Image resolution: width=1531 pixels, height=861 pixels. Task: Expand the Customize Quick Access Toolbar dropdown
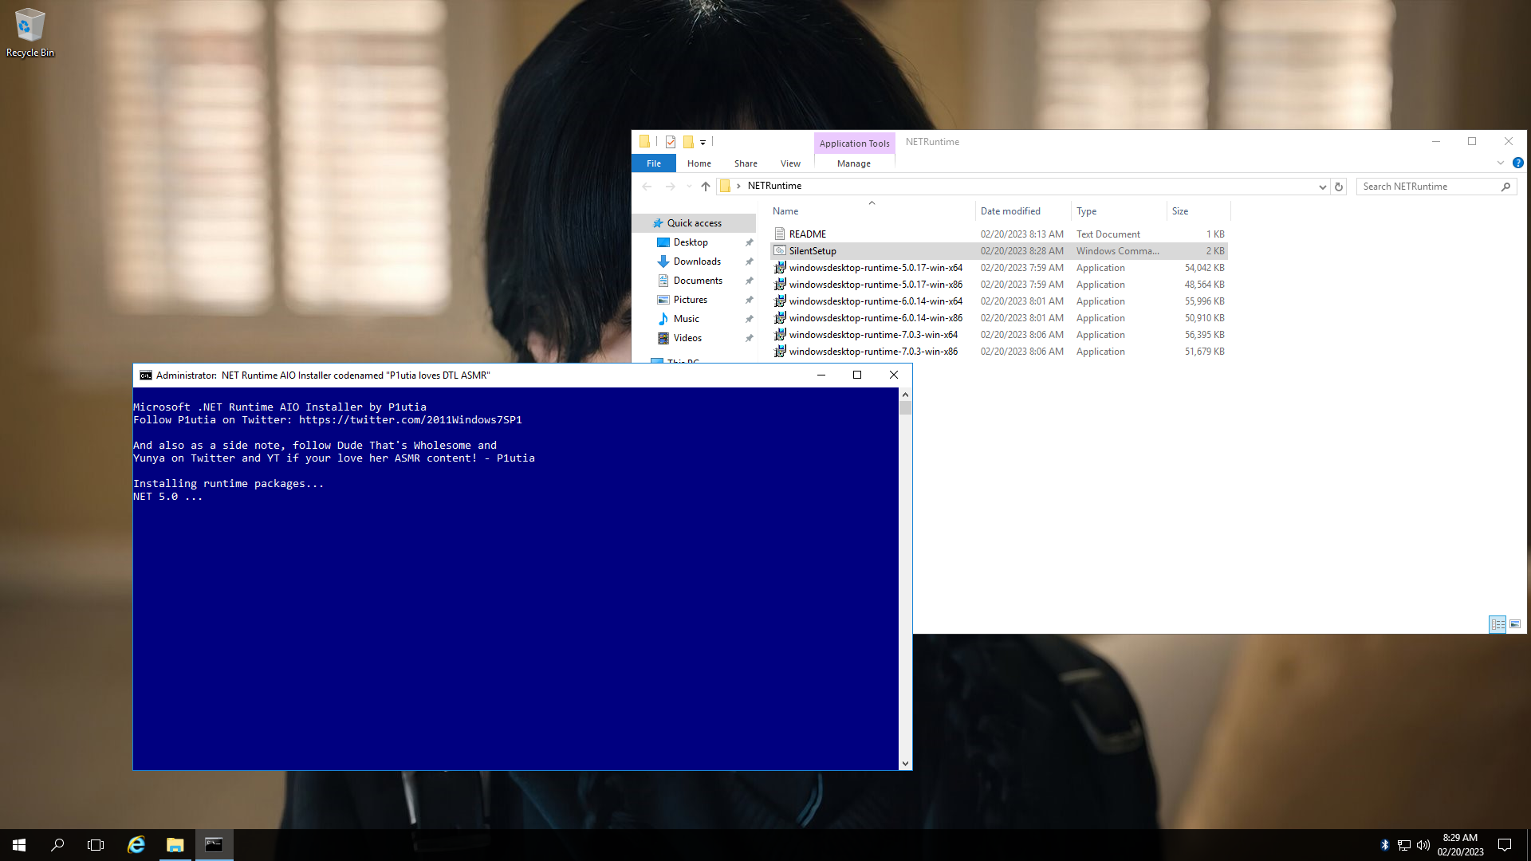point(703,143)
